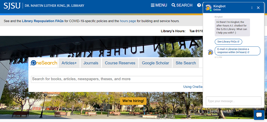Click the 6:12 PM timestamp
This screenshot has height=122, width=267.
click(x=218, y=57)
